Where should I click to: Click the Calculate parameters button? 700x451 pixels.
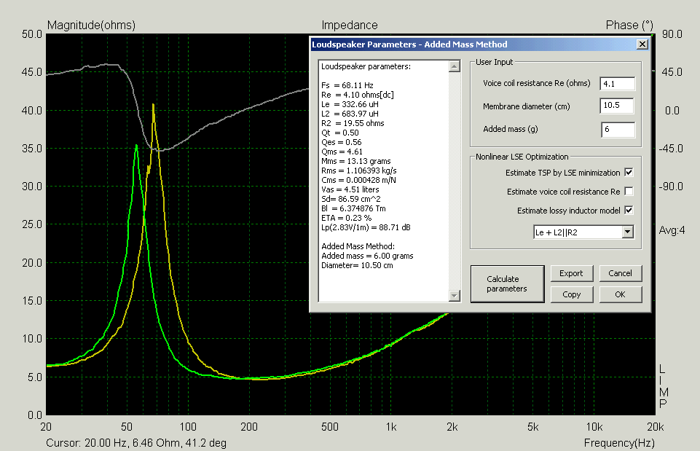507,284
